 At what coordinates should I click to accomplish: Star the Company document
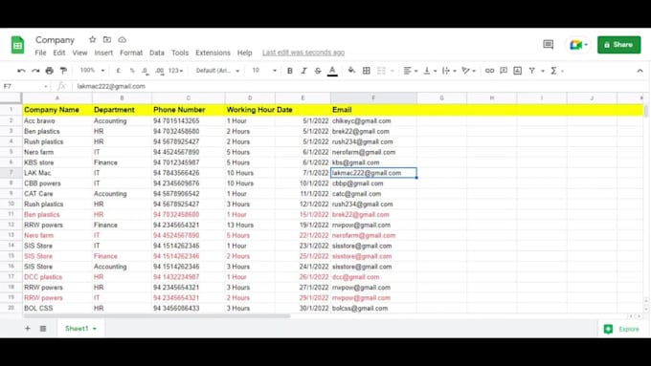click(92, 40)
